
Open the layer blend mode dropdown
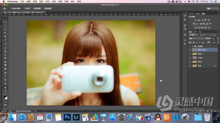tap(196, 39)
